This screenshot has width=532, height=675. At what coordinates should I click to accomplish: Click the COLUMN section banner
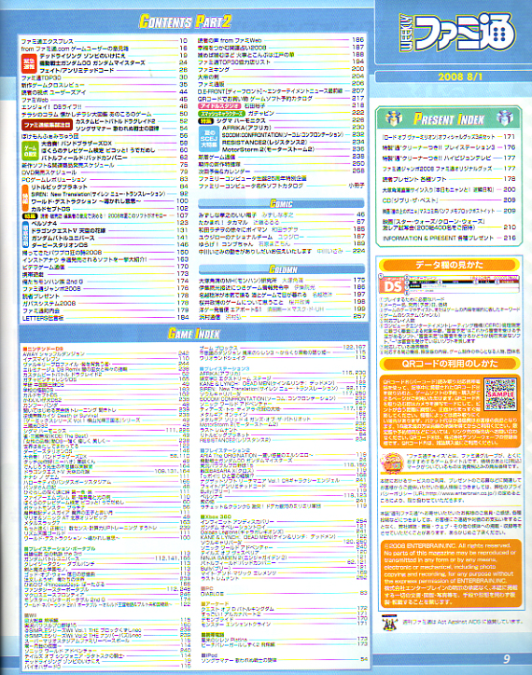coord(282,269)
